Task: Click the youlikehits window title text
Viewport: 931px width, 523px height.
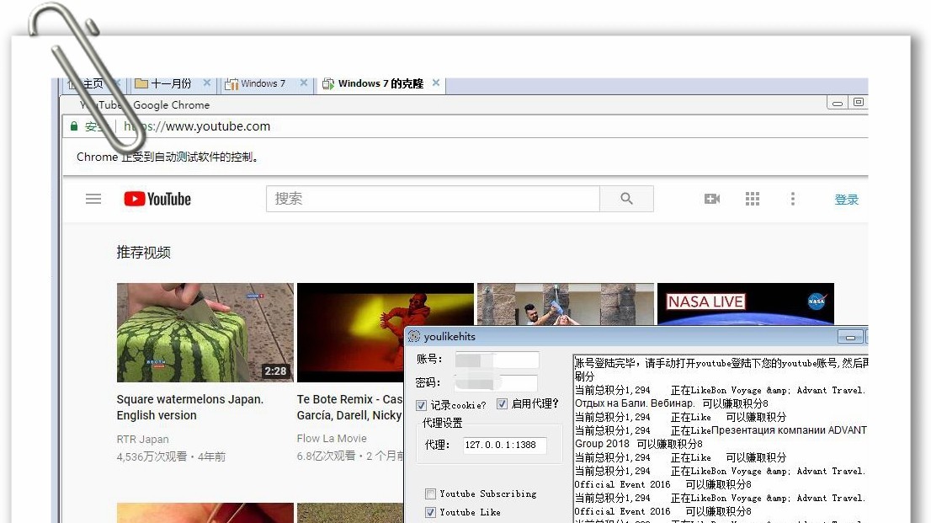Action: coord(450,336)
